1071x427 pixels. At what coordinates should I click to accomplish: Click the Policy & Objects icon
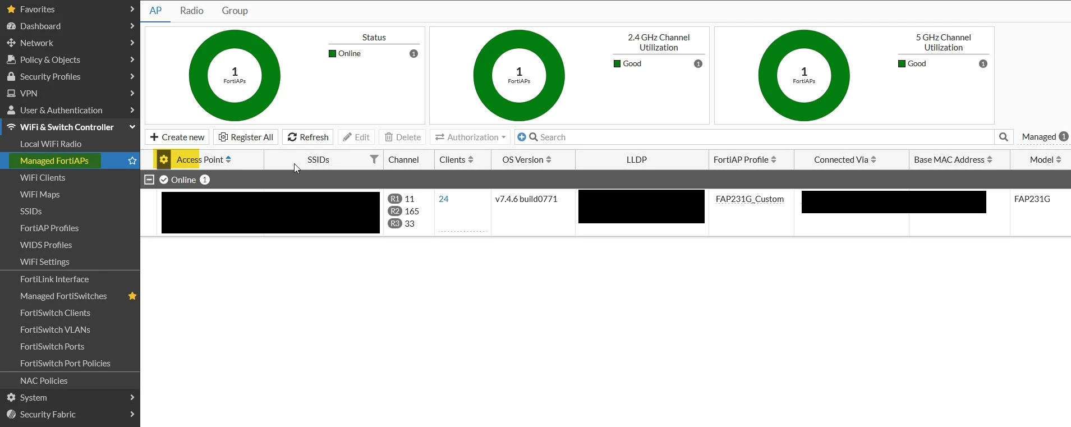pos(11,59)
